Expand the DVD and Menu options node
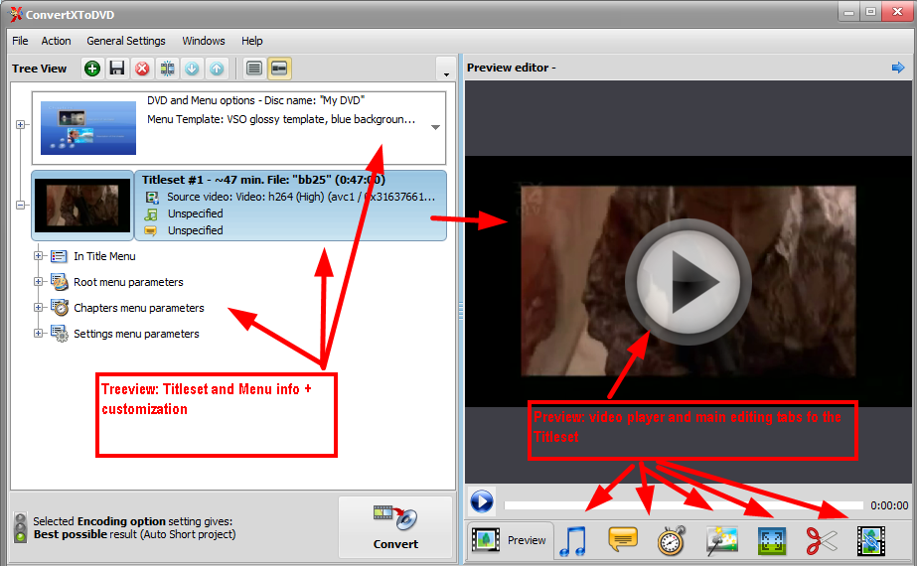The width and height of the screenshot is (917, 566). [x=21, y=124]
